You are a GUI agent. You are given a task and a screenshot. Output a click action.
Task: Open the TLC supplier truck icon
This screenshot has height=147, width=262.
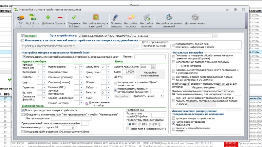click(21, 18)
